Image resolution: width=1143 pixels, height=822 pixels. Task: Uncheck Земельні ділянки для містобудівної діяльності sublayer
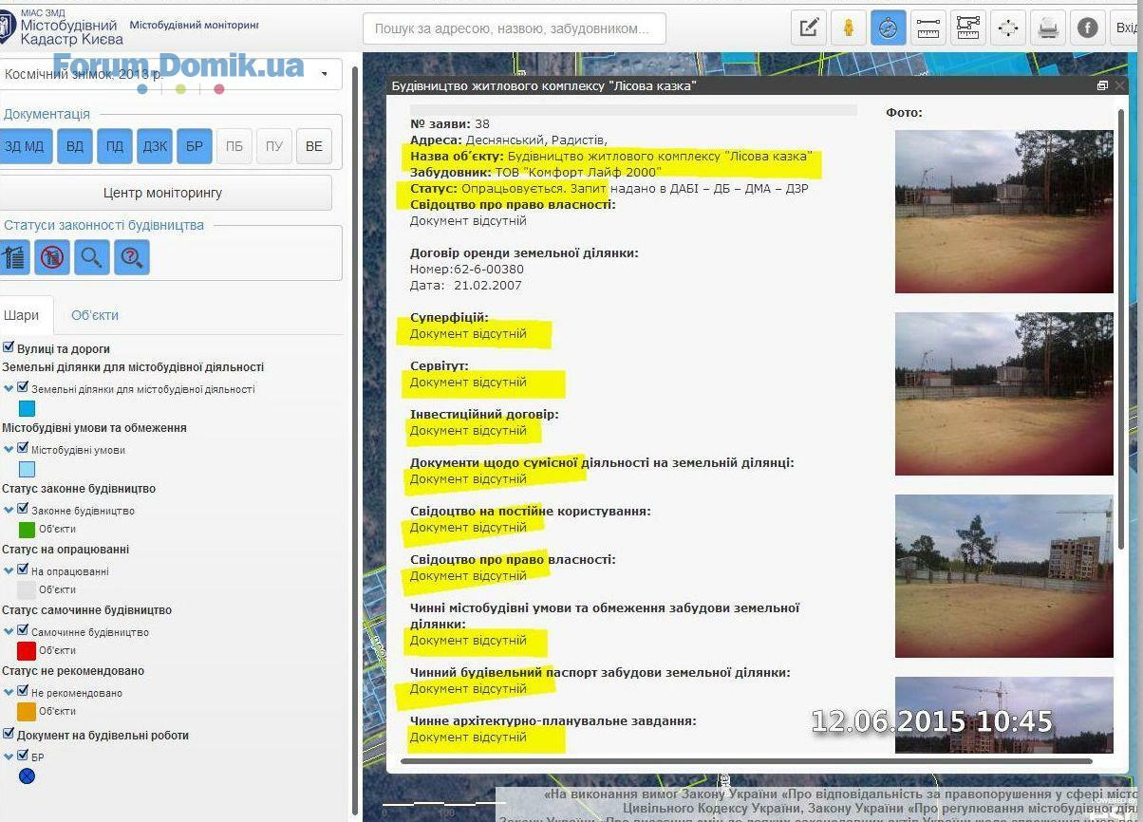[24, 387]
